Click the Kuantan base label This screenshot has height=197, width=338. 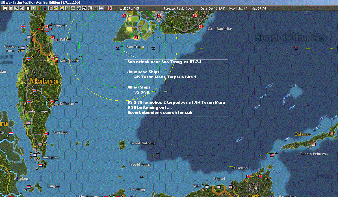(67, 104)
